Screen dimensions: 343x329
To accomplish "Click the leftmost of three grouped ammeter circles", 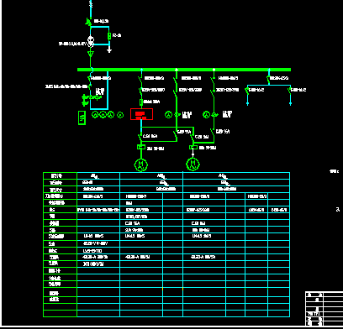I will 95,114.
